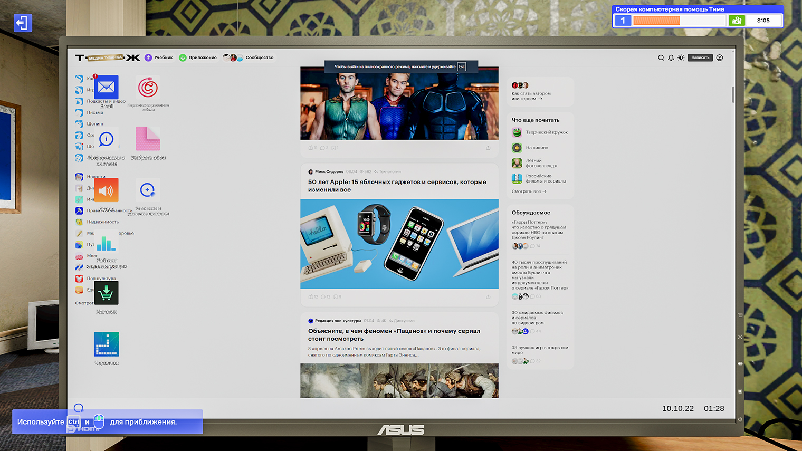802x451 pixels.
Task: Open the Выбрать обои wallpaper icon
Action: 148,139
